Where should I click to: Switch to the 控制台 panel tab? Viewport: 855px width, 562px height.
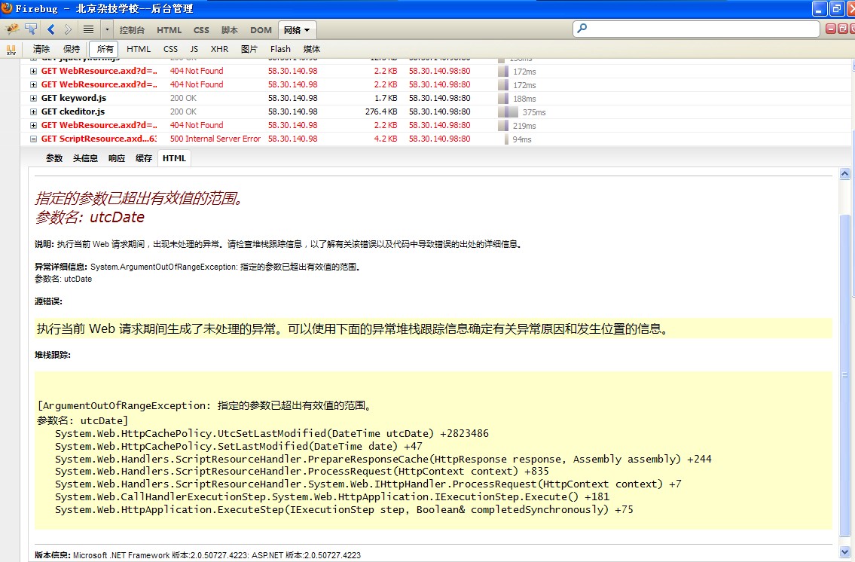tap(132, 30)
